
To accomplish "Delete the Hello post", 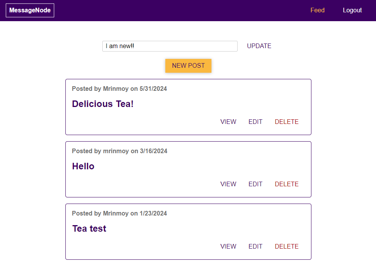I will point(286,184).
